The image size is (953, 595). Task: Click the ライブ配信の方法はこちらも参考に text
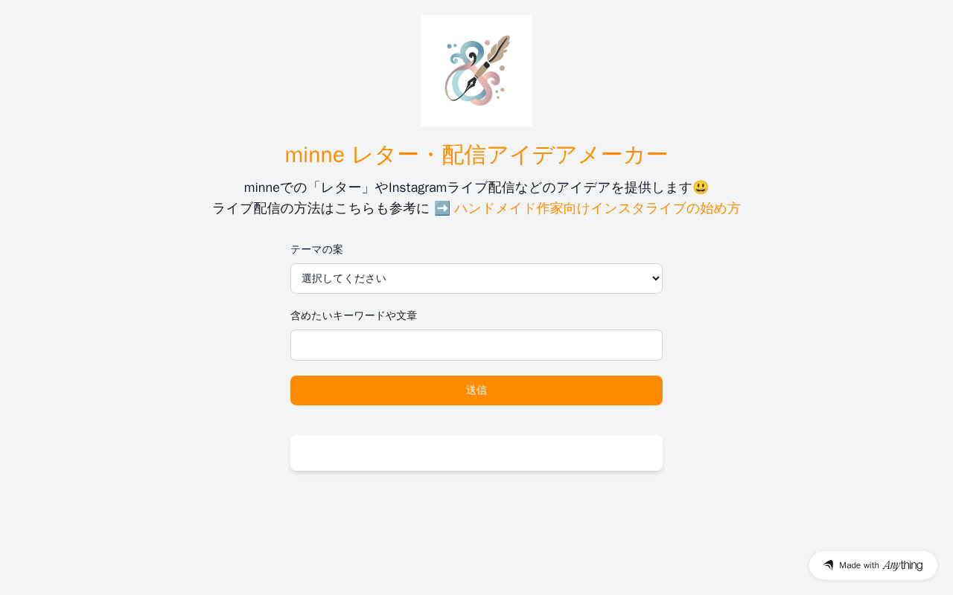(x=321, y=208)
